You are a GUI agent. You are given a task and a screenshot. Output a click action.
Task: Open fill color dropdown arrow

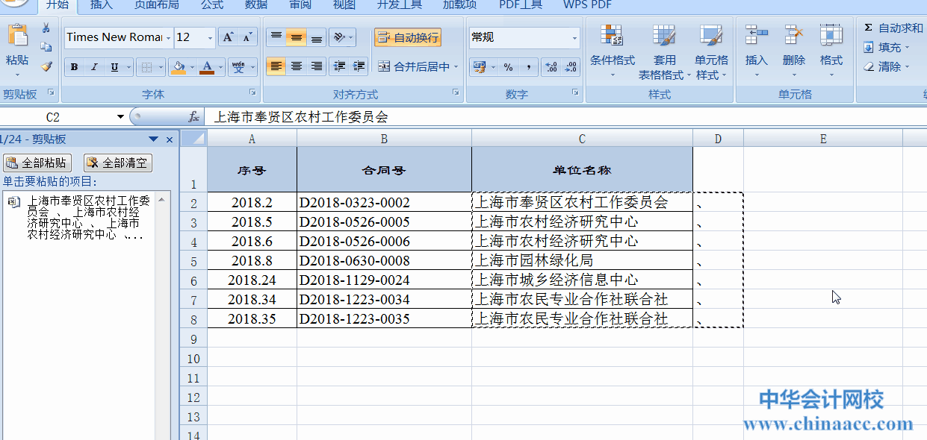(x=192, y=67)
